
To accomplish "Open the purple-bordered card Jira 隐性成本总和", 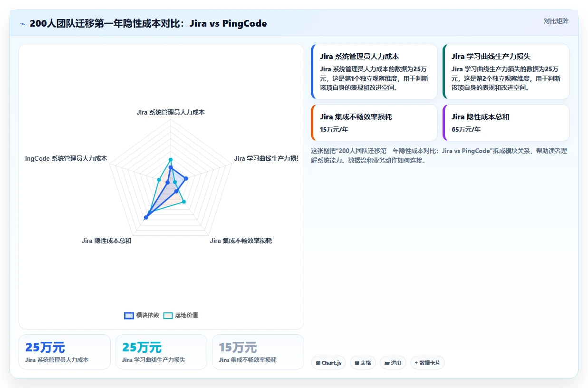I will [506, 123].
